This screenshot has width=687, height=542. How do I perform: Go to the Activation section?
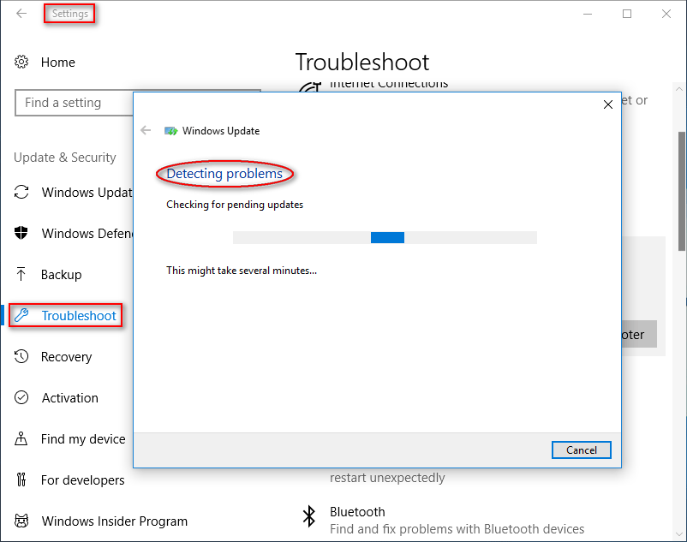70,398
